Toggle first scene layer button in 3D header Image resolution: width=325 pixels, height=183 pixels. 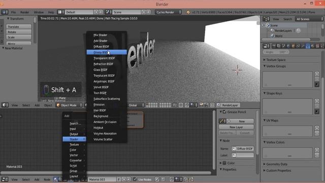point(147,104)
